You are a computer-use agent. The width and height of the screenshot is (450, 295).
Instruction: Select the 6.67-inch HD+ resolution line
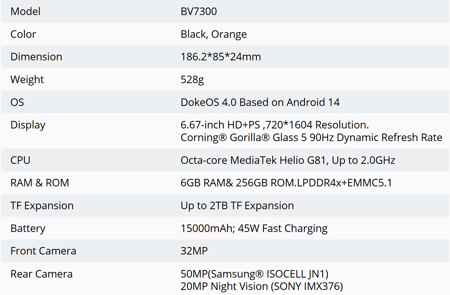click(275, 125)
